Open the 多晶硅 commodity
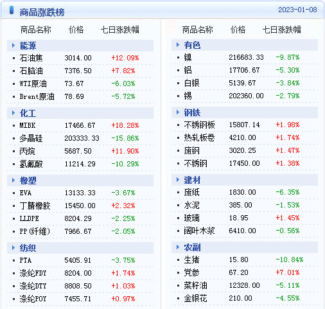325x309 pixels. pos(31,138)
